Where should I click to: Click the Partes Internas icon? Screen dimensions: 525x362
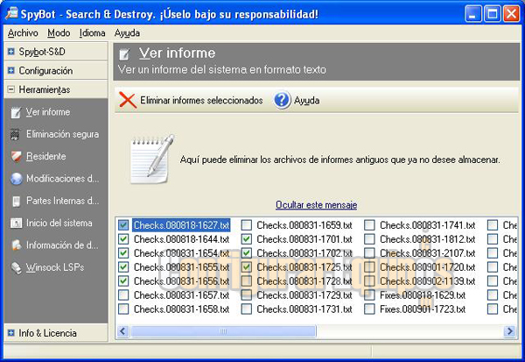coord(16,201)
